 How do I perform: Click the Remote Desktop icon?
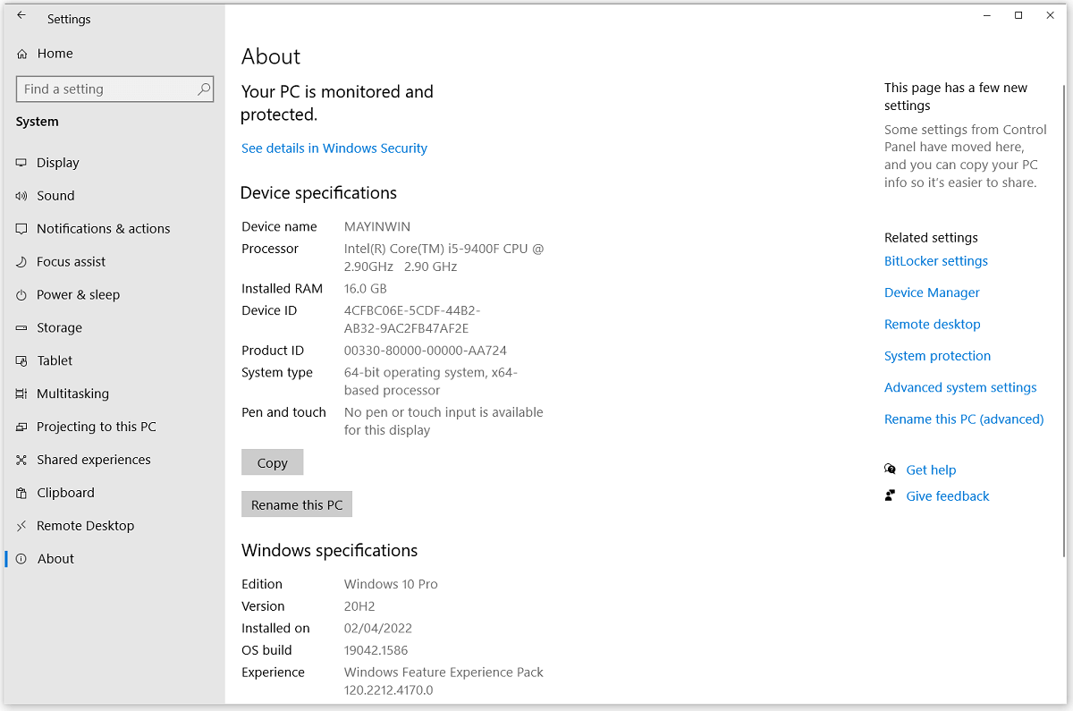click(21, 527)
